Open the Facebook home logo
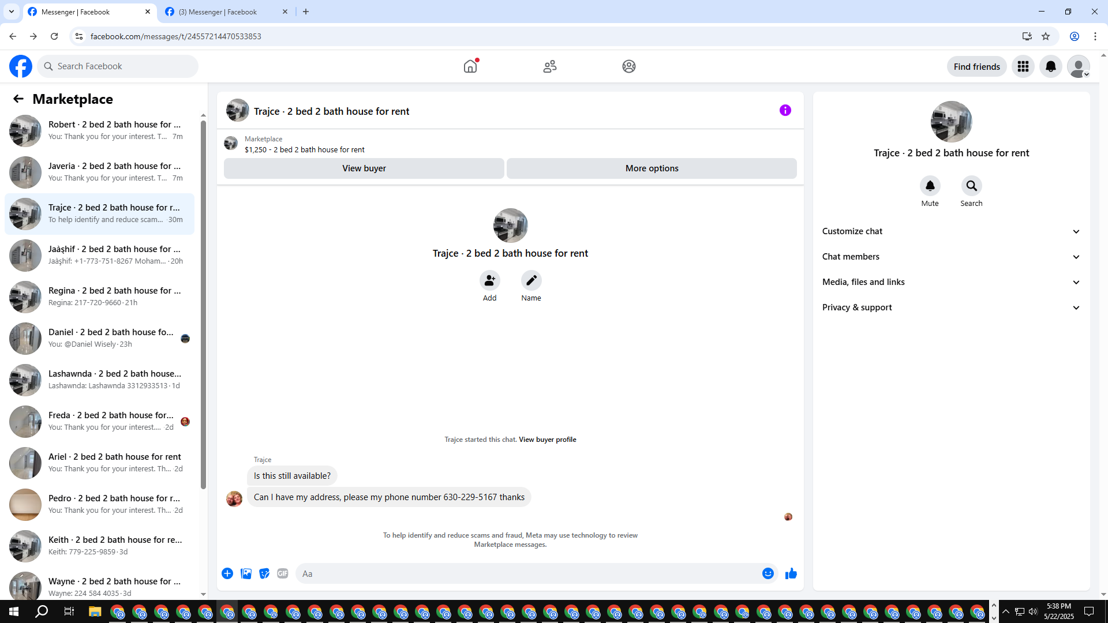This screenshot has width=1108, height=623. (21, 66)
